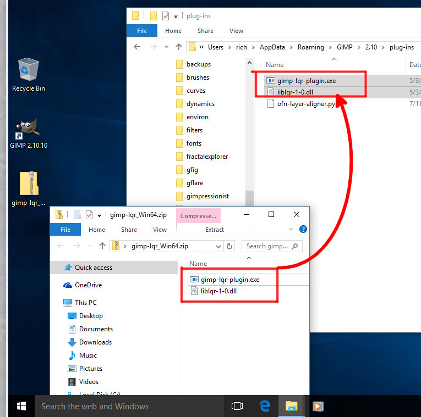
Task: Click the search magnifier in zip window
Action: 294,246
